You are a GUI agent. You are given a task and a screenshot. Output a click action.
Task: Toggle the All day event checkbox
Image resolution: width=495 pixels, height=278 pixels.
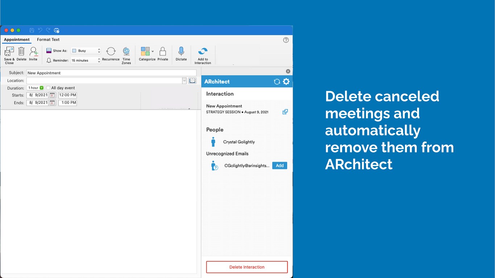pos(48,88)
